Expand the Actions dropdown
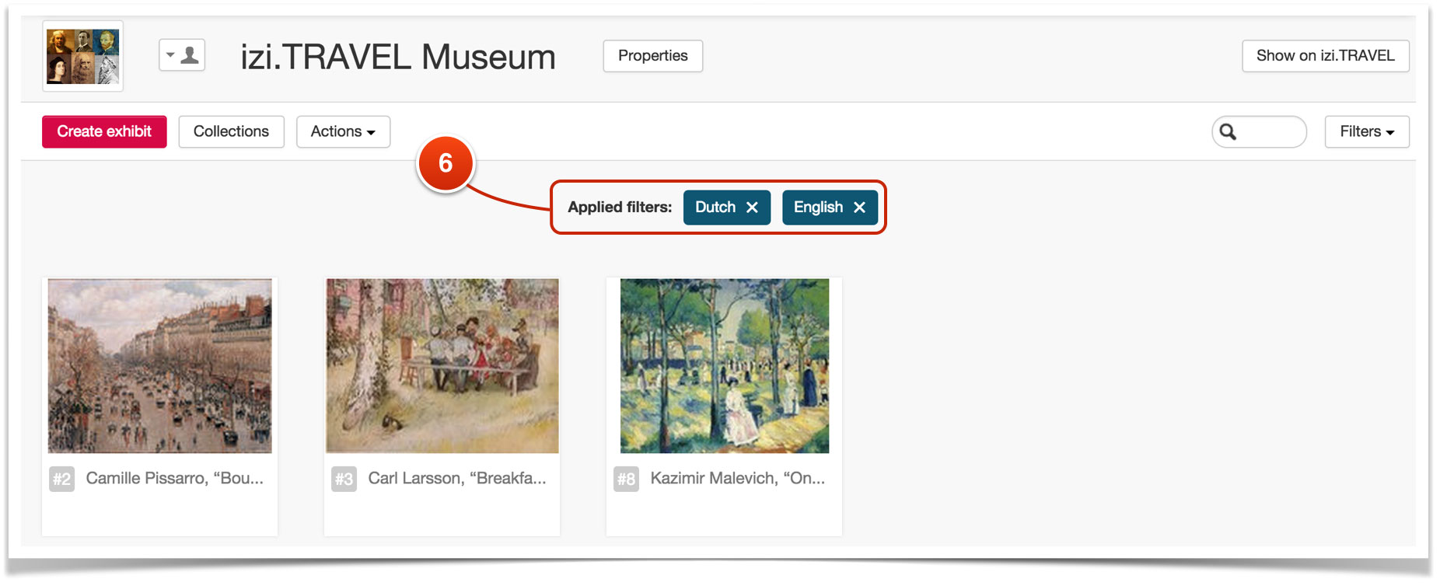 coord(343,131)
